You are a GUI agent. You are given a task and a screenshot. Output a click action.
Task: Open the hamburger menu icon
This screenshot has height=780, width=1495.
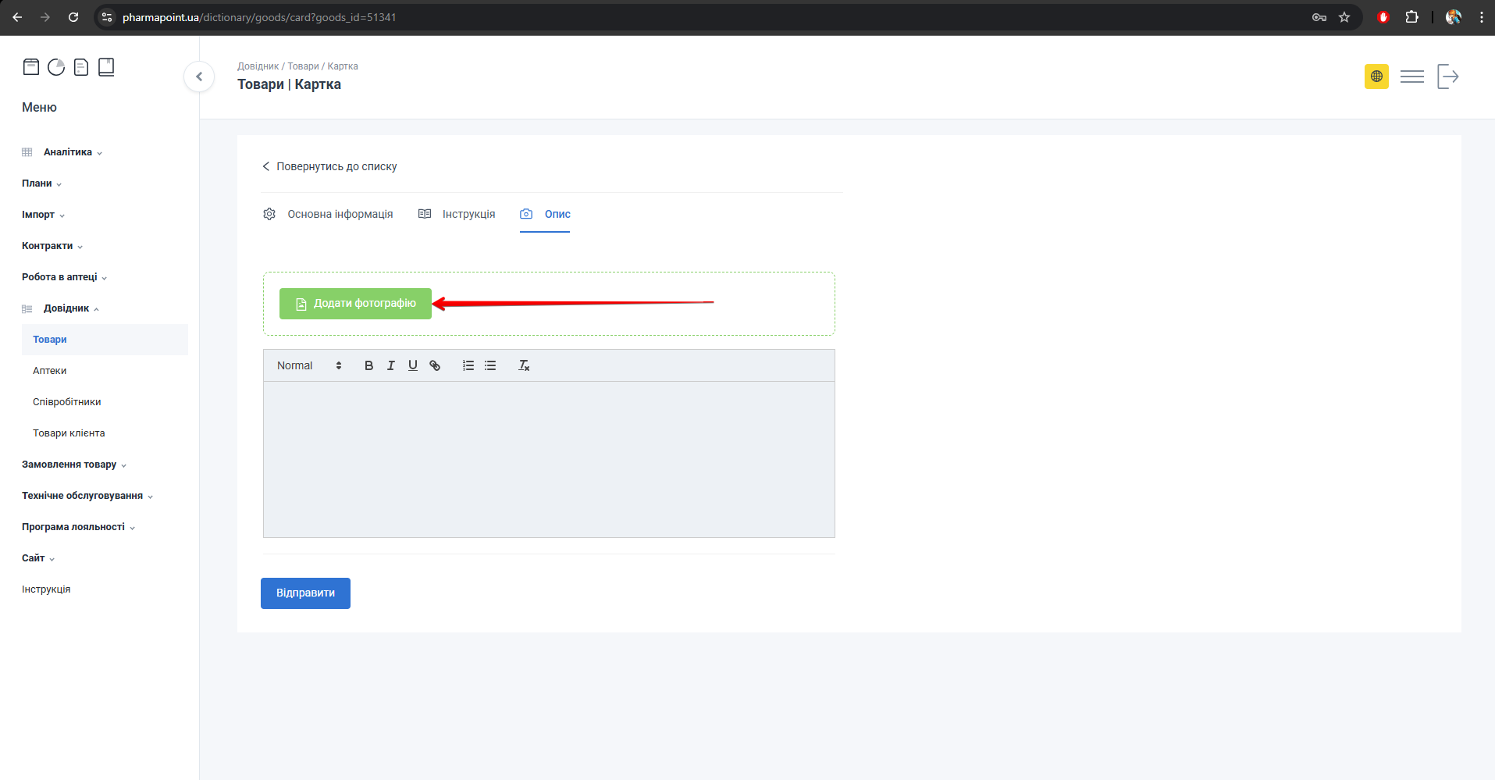click(1411, 77)
